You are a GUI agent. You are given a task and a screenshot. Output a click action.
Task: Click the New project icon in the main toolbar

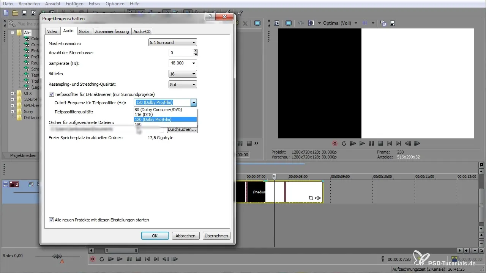[x=6, y=13]
